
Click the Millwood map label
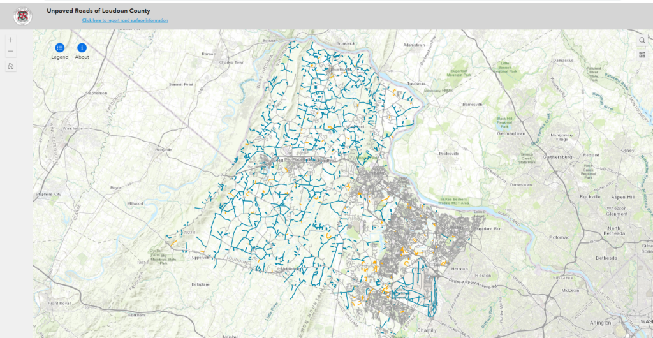(x=135, y=203)
